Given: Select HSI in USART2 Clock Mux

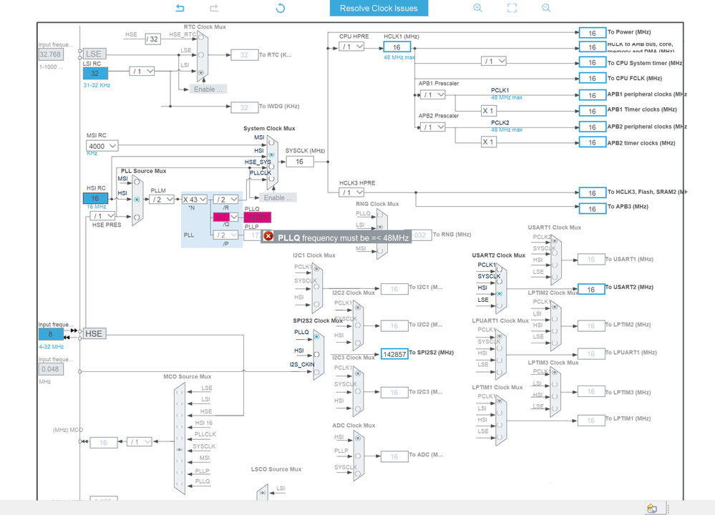Looking at the screenshot, I should pos(500,293).
